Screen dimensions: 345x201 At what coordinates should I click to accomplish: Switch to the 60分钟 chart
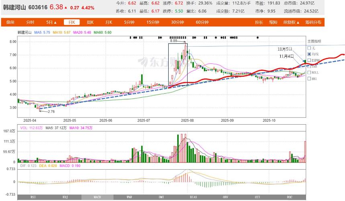click(x=202, y=22)
